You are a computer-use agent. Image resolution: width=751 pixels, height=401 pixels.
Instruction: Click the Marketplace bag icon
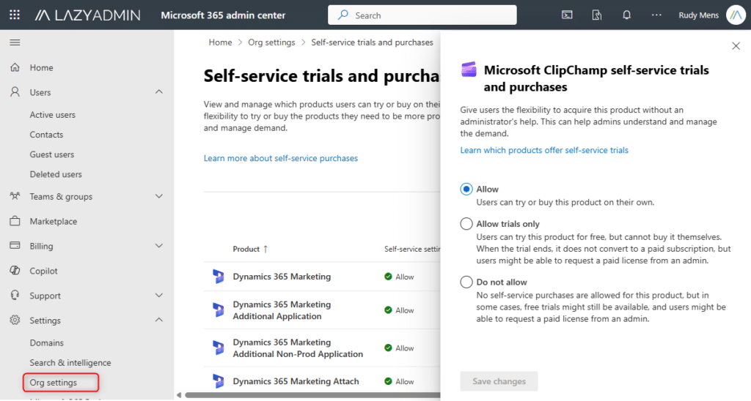[15, 221]
